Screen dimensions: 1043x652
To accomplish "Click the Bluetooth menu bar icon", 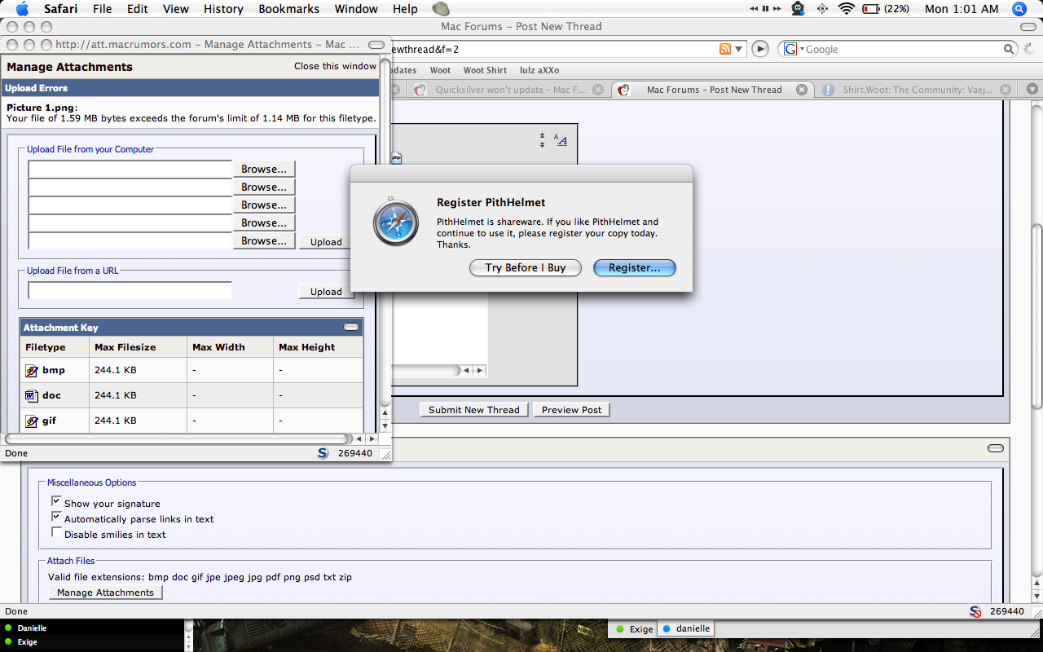I will click(x=821, y=9).
